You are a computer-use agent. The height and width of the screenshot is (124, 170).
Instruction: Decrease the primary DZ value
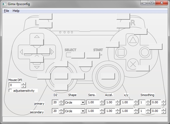pos(61,104)
